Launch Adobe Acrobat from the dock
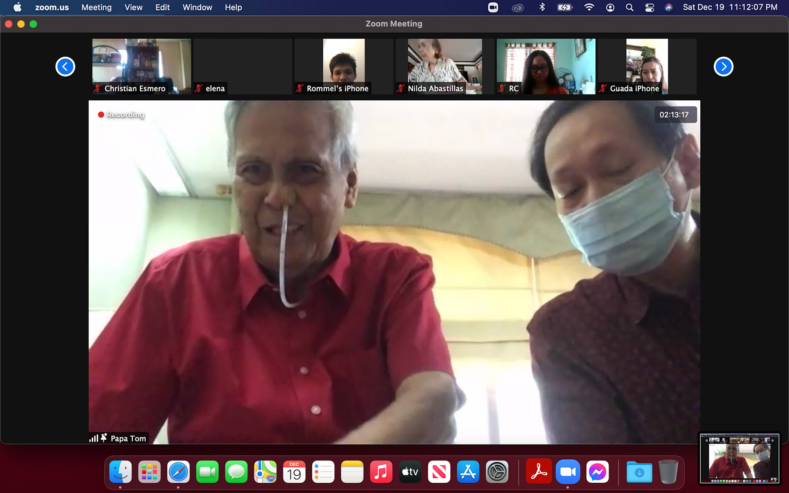Image resolution: width=789 pixels, height=493 pixels. coord(538,472)
